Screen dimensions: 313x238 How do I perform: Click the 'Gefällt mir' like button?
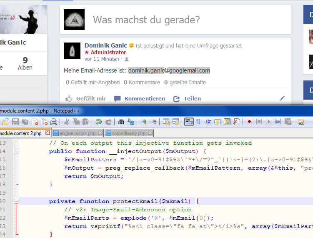[x=85, y=99]
